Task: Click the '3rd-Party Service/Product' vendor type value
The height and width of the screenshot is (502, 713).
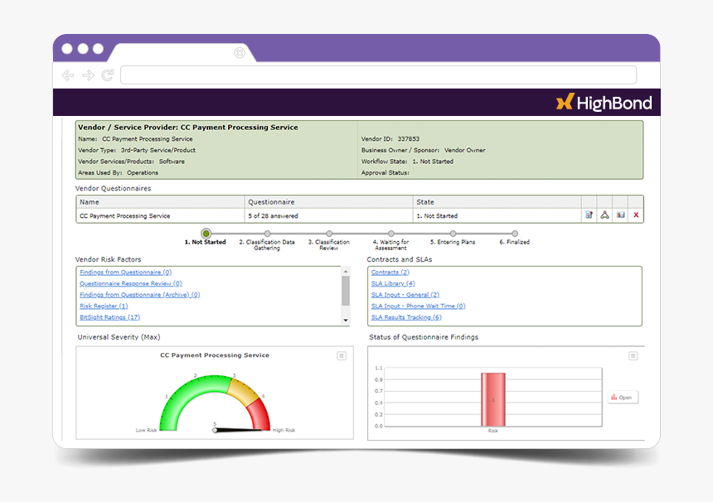Action: tap(158, 150)
